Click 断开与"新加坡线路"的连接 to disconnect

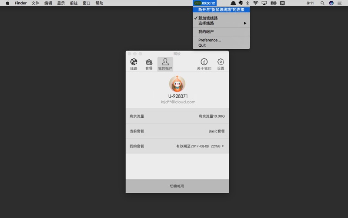(x=221, y=10)
